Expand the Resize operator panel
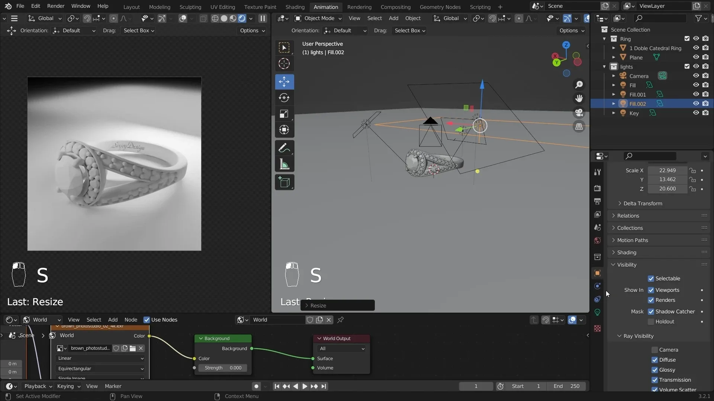Image resolution: width=714 pixels, height=401 pixels. (337, 305)
